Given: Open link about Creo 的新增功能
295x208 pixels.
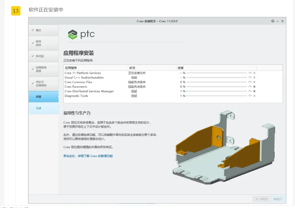Looking at the screenshot, I should click(x=88, y=156).
